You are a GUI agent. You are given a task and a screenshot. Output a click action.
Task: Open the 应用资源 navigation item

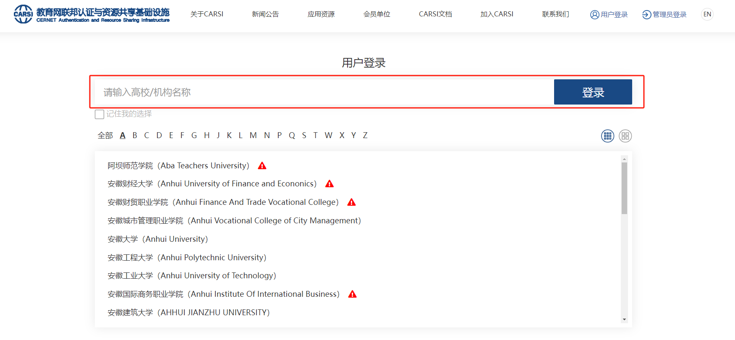tap(321, 14)
